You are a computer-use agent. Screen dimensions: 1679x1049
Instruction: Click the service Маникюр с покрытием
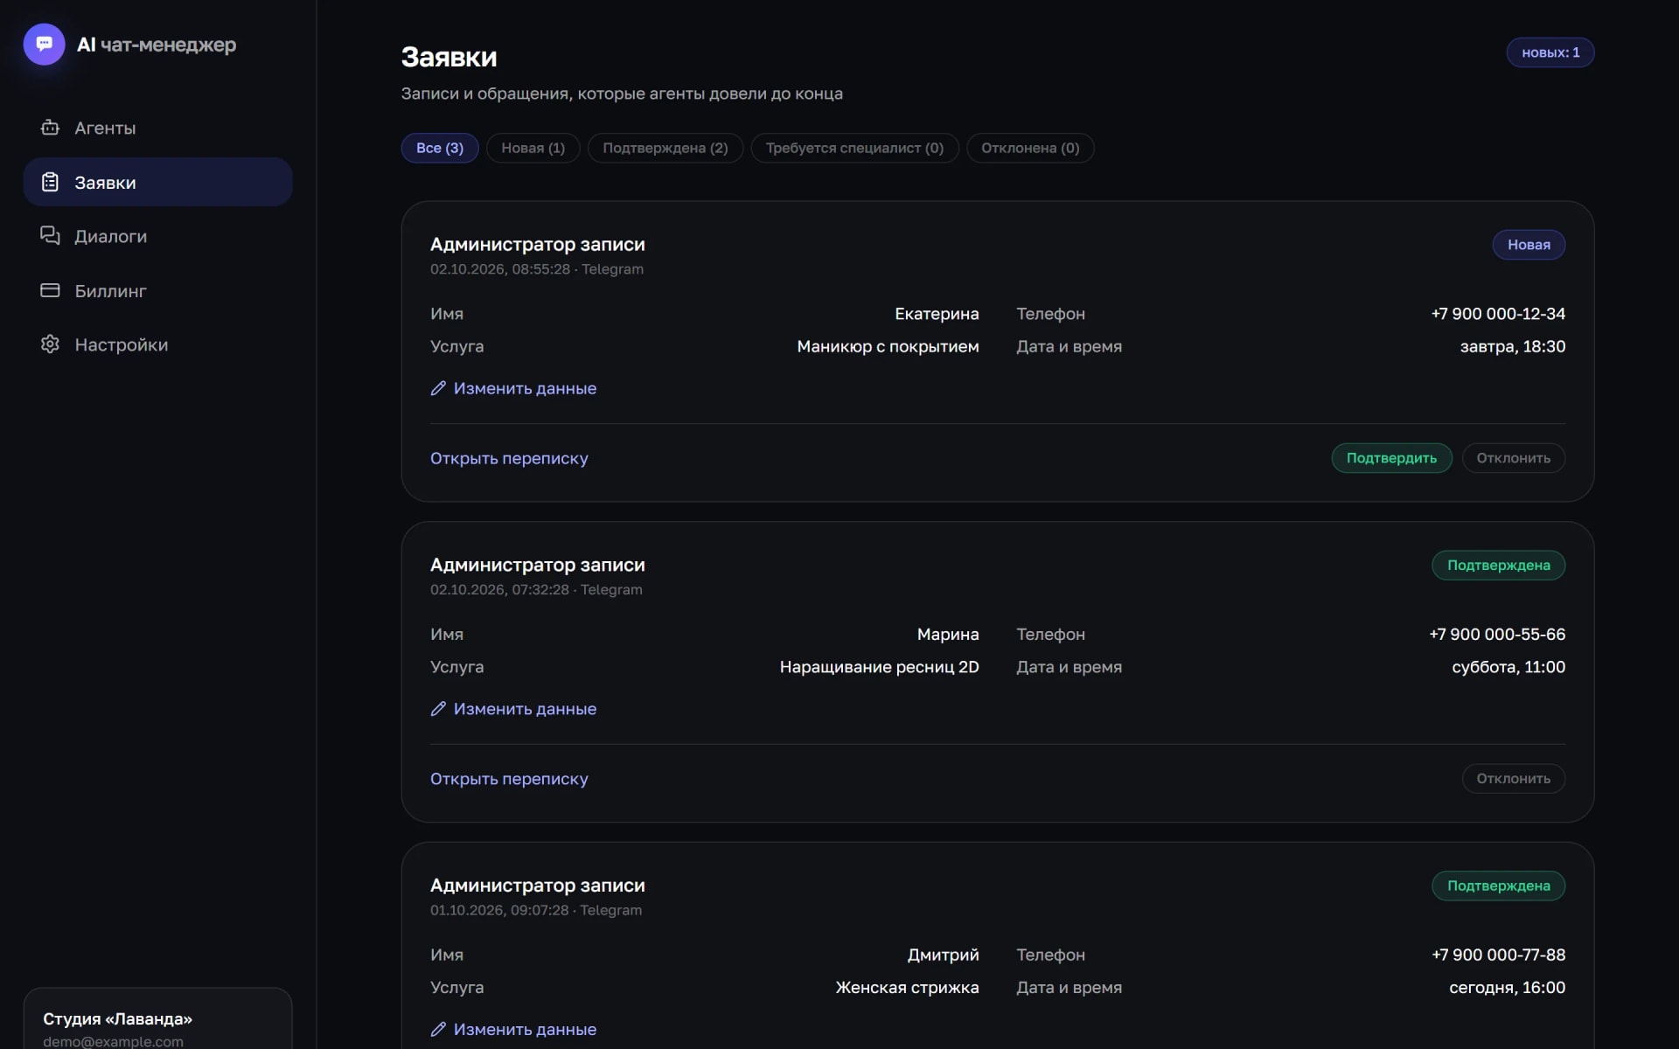(x=888, y=347)
